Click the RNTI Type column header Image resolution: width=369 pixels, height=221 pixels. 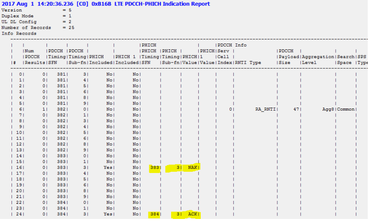pyautogui.click(x=248, y=62)
